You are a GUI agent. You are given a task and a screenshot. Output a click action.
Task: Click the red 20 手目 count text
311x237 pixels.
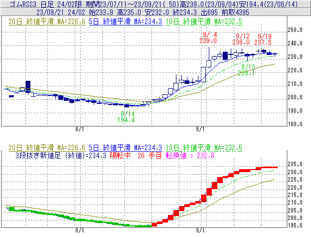[150, 155]
